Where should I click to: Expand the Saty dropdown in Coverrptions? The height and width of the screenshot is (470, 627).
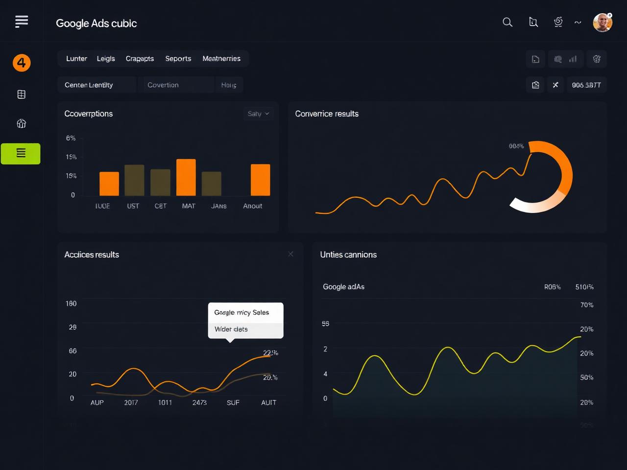click(x=258, y=114)
